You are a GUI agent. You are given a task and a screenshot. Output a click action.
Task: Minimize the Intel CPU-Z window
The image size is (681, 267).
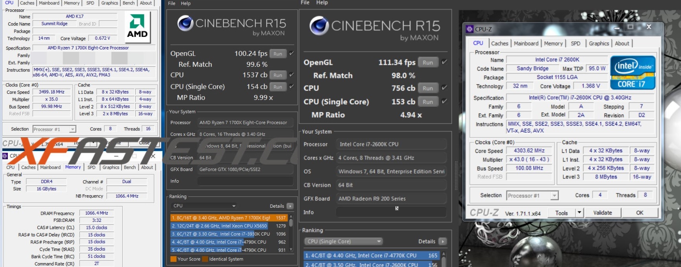tap(617, 27)
